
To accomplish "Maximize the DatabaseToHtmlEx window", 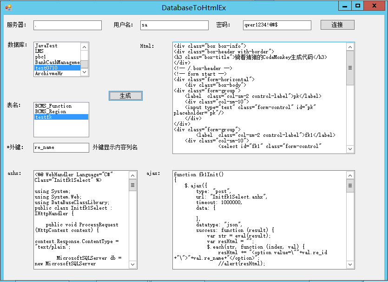I will [x=357, y=6].
